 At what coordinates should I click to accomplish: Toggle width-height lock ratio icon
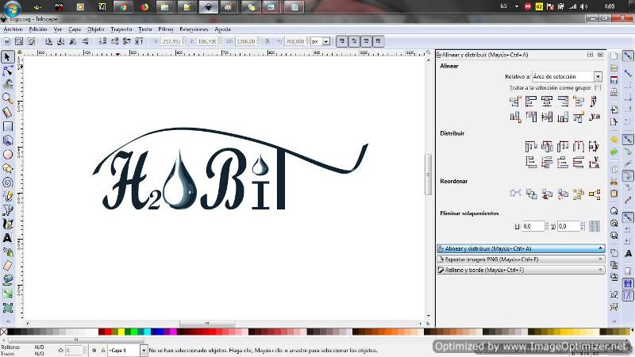tap(267, 41)
